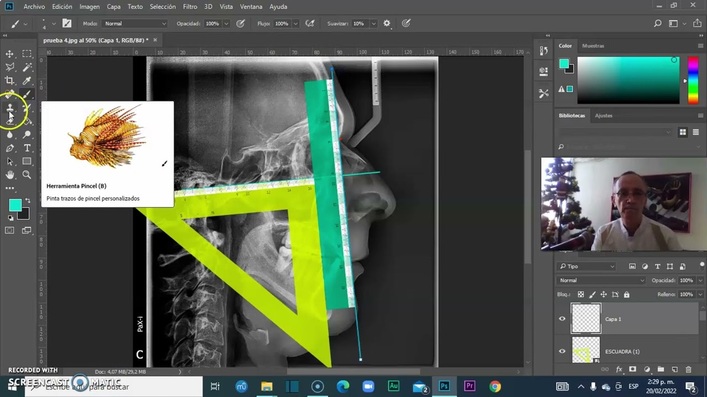
Task: Open the Ventana menu
Action: [251, 7]
